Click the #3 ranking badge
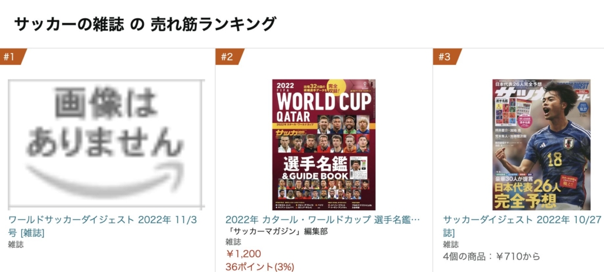604x272 pixels. pos(447,57)
